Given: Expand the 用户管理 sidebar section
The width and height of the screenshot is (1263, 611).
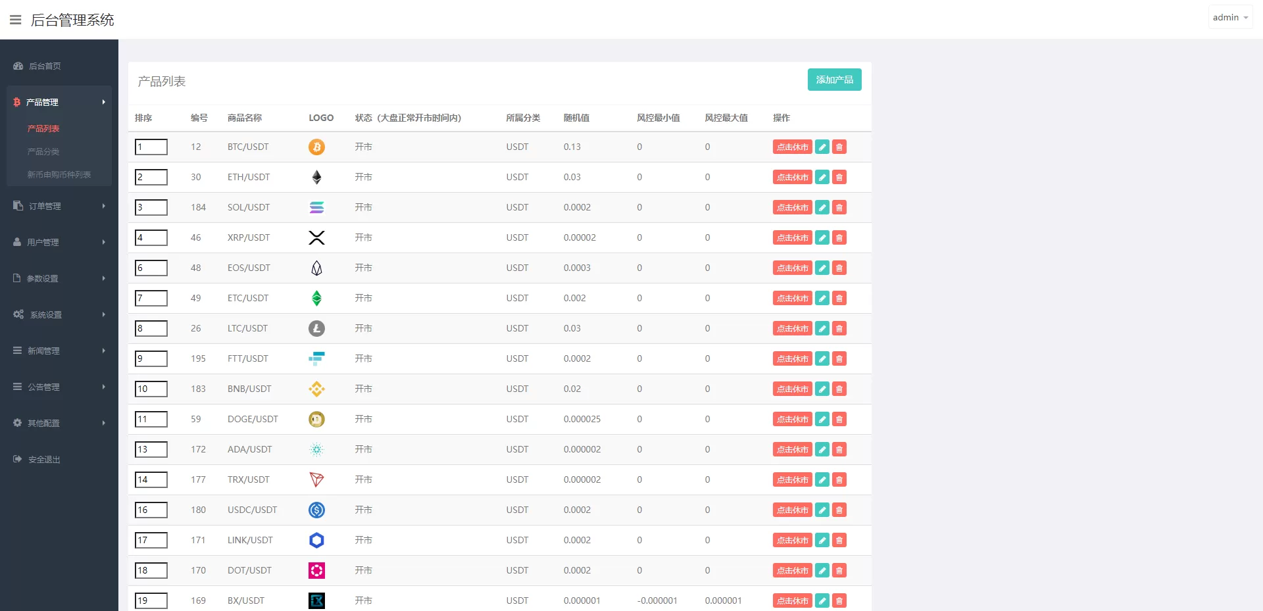Looking at the screenshot, I should (59, 243).
